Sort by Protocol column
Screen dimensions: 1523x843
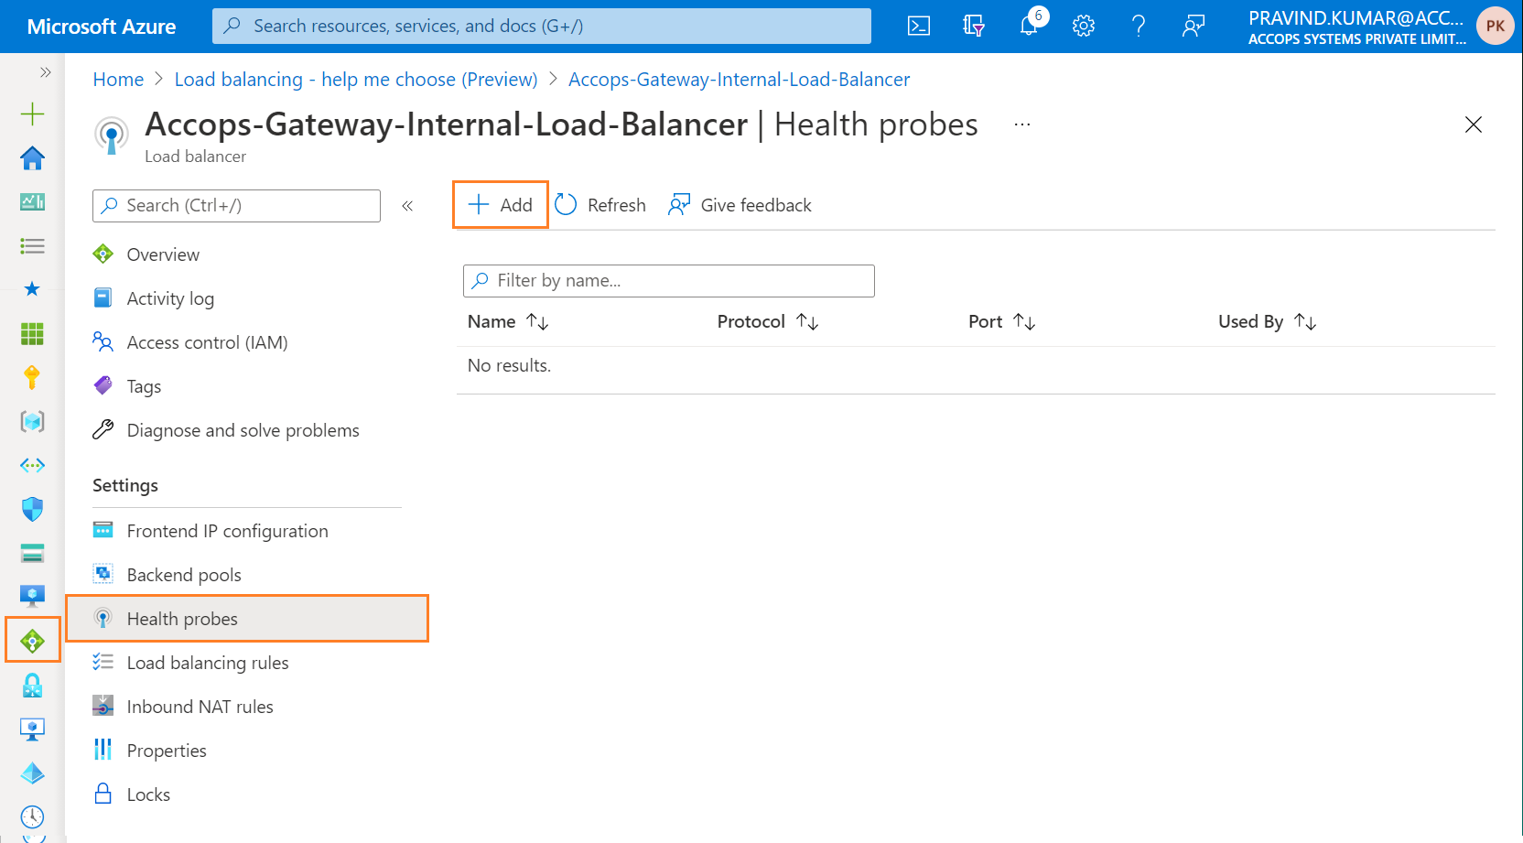pyautogui.click(x=768, y=322)
